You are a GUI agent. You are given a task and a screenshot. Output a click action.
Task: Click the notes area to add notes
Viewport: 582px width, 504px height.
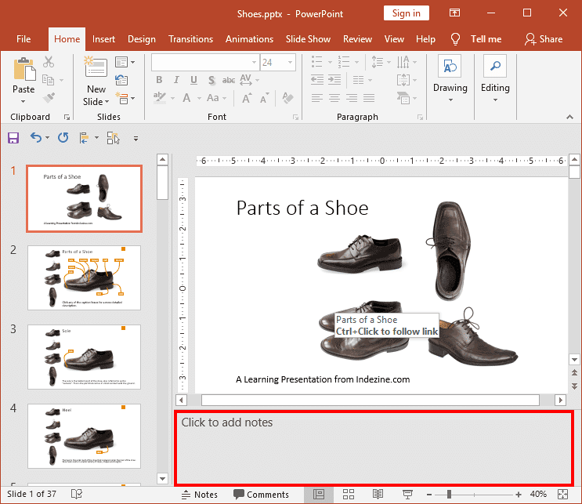click(x=374, y=448)
